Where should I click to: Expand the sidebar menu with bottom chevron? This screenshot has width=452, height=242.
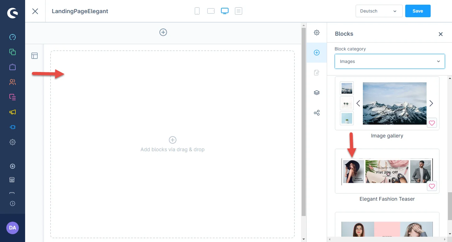(x=13, y=203)
